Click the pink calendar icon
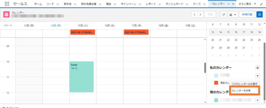 6,15
